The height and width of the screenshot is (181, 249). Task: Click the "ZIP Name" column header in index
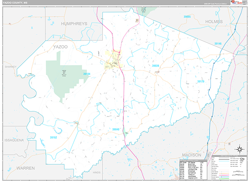191,163
